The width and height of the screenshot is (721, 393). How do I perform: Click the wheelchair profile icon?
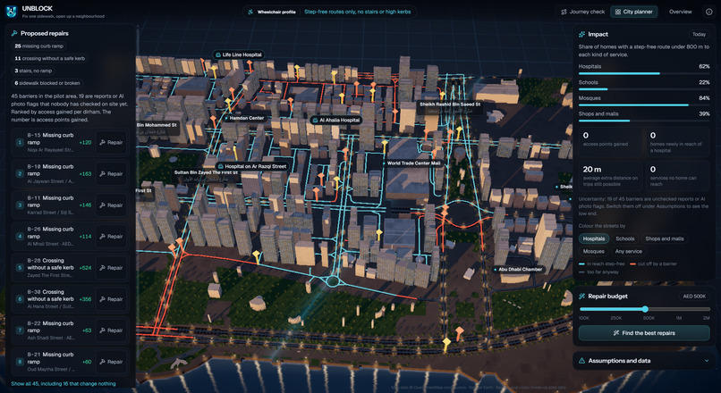click(x=250, y=12)
